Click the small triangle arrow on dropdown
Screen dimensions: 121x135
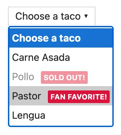point(86,16)
